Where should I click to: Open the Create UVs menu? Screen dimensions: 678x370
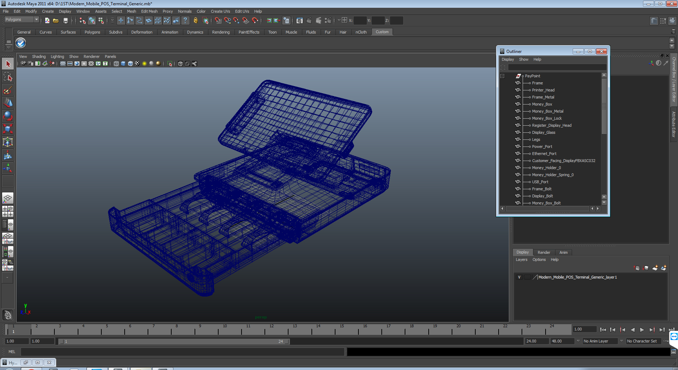tap(220, 11)
